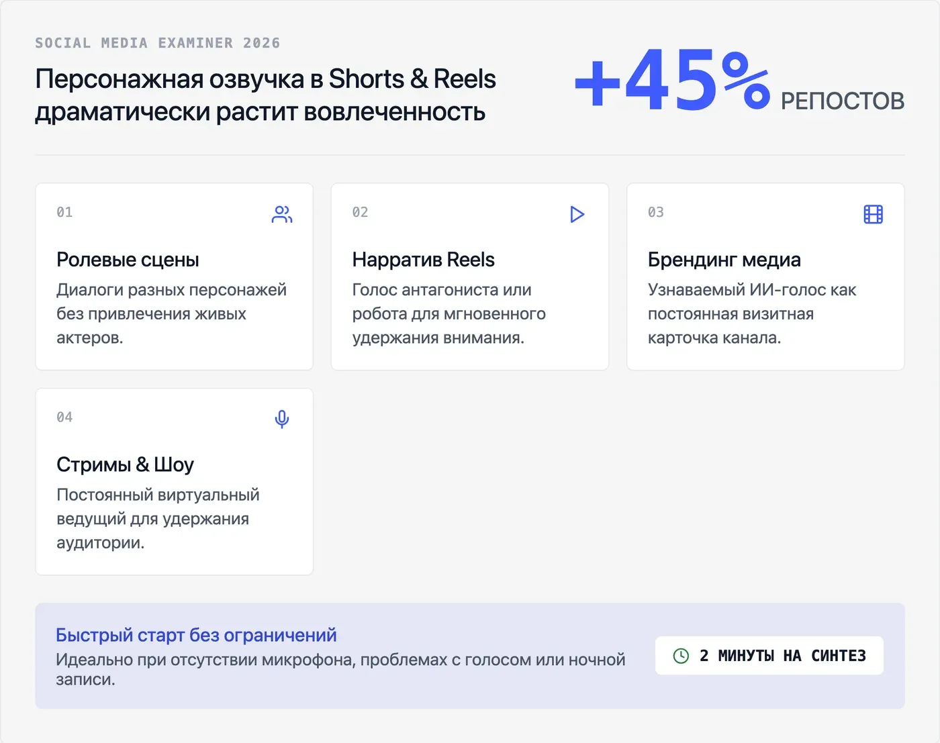This screenshot has height=743, width=940.
Task: Click the microphone icon on Стримы & Шоу card
Action: [282, 419]
